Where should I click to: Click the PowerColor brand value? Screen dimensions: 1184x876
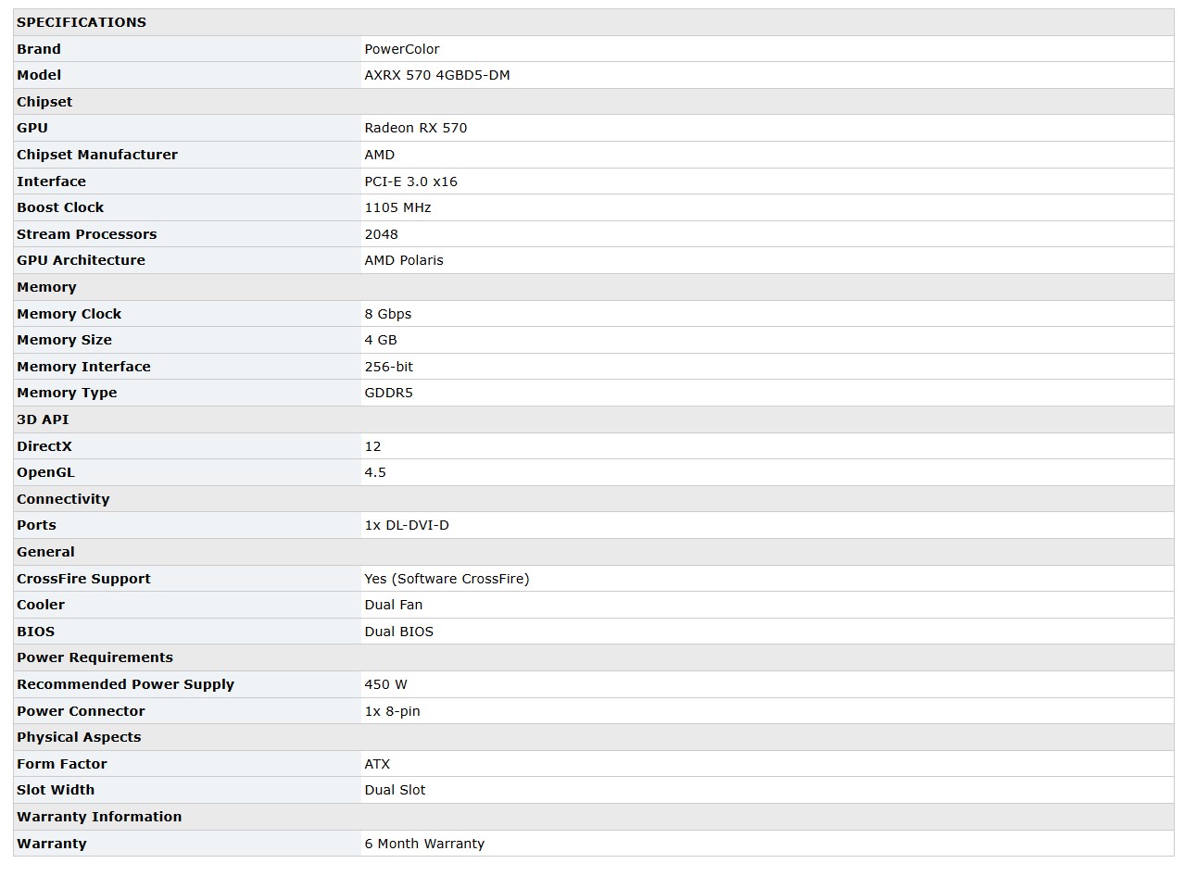pos(402,49)
